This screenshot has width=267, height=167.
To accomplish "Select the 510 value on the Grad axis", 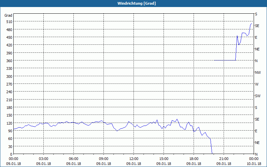I will click(9, 22).
